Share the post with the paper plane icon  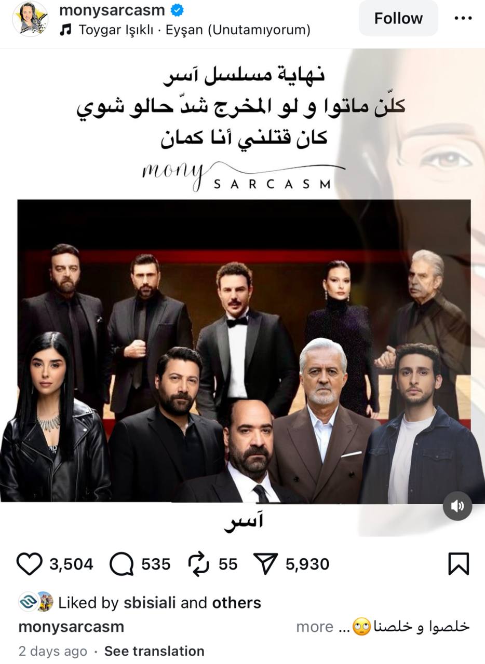pyautogui.click(x=266, y=564)
